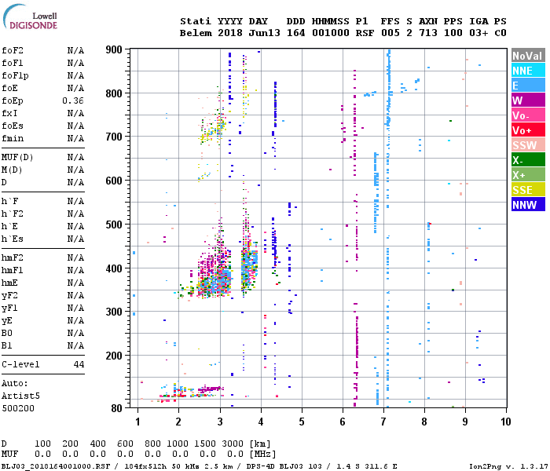Select the NNW dark blue legend swatch

click(x=528, y=205)
